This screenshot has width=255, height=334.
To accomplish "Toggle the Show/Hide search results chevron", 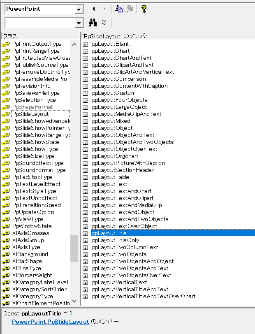I will coord(104,23).
